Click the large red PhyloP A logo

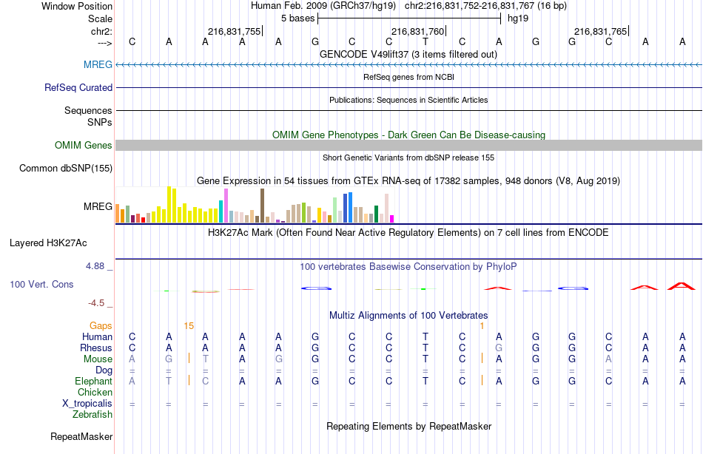point(682,286)
